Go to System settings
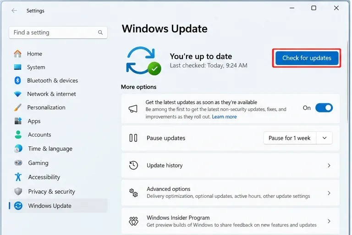The width and height of the screenshot is (352, 235). point(58,67)
